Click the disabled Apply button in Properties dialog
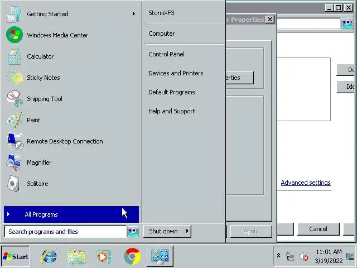The width and height of the screenshot is (357, 268). (x=251, y=231)
